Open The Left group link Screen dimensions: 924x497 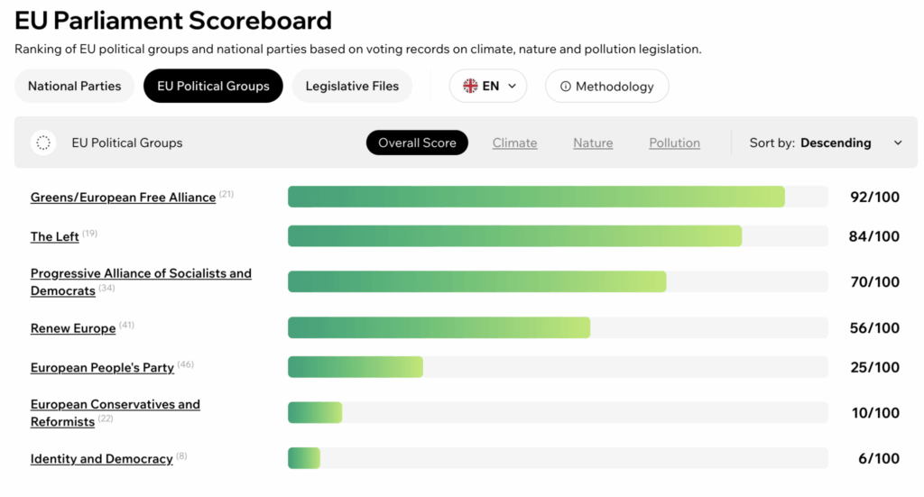(x=55, y=236)
